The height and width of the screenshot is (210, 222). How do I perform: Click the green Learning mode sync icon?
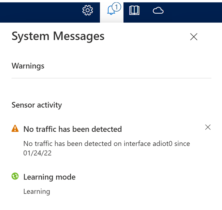(x=15, y=176)
